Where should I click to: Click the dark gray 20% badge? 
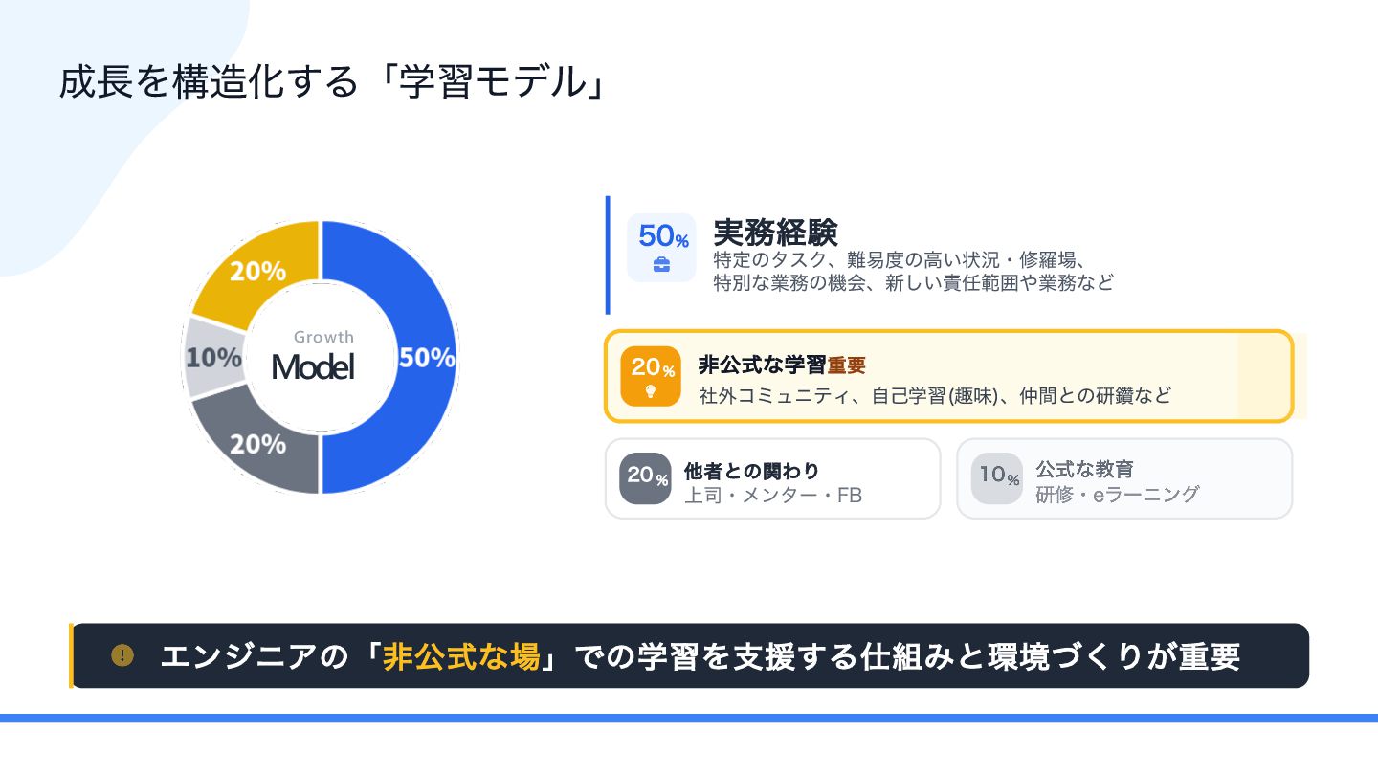pyautogui.click(x=647, y=478)
